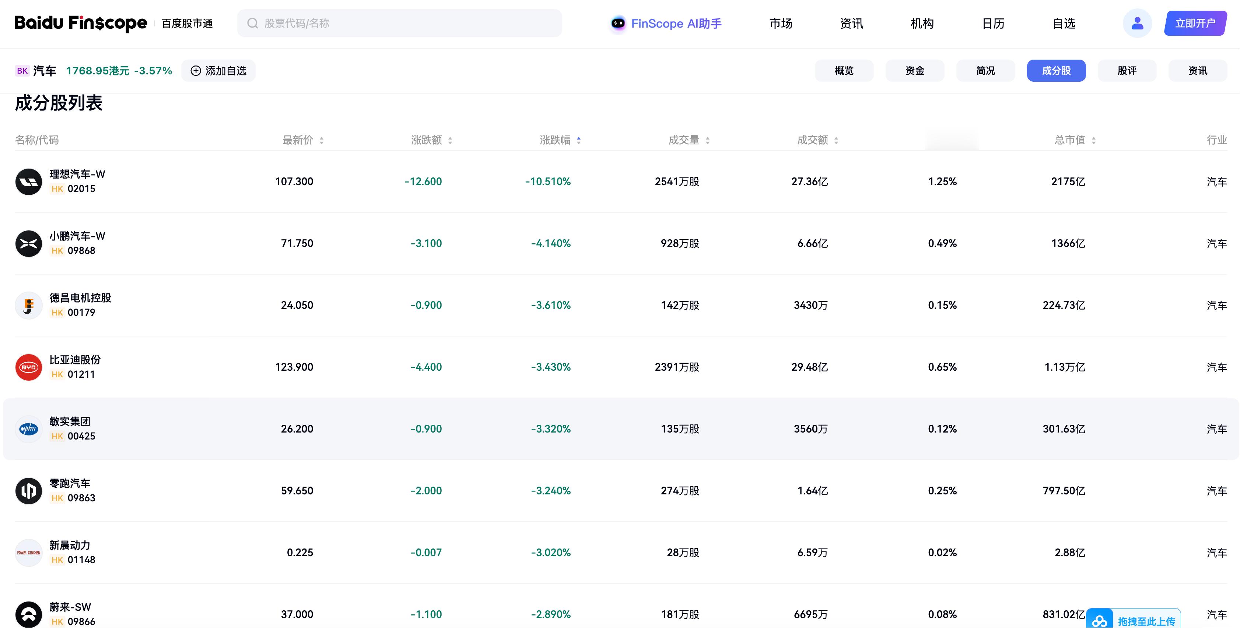1240x628 pixels.
Task: Click the 新晨动力 Power Xinchen logo
Action: coord(29,553)
